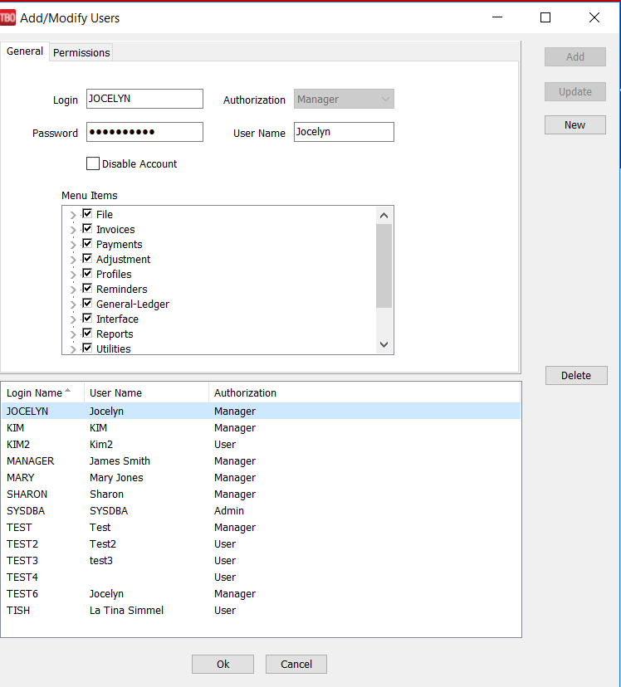The image size is (621, 687).
Task: Click the Add button
Action: [x=575, y=57]
